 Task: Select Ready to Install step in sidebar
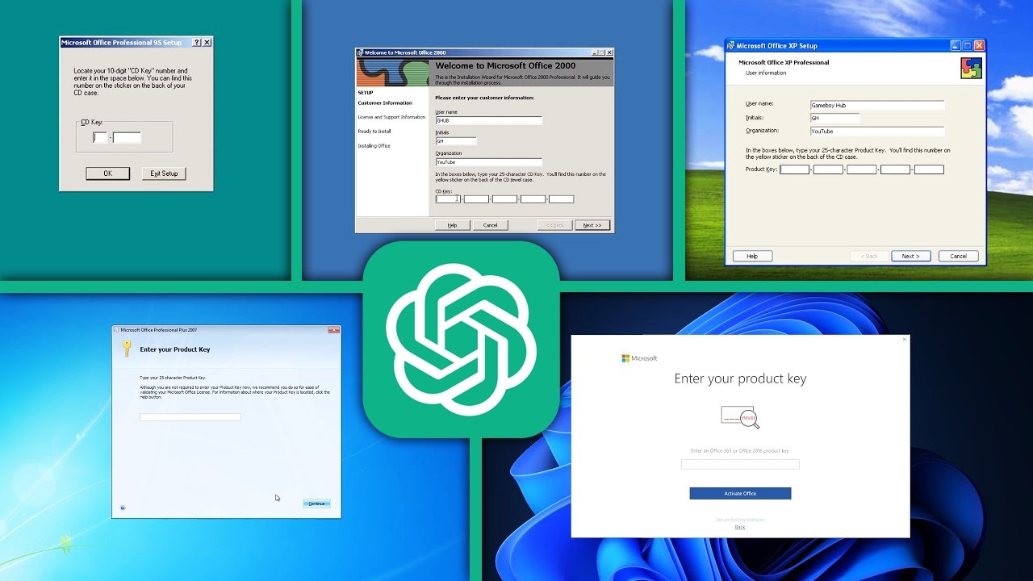pyautogui.click(x=374, y=132)
